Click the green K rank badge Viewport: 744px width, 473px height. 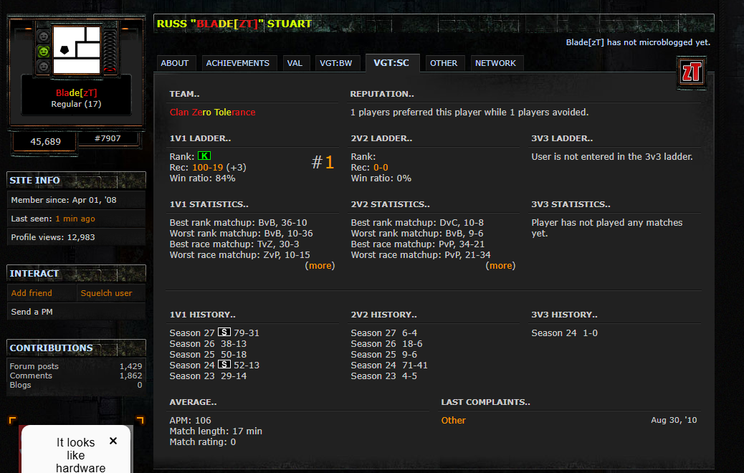204,156
